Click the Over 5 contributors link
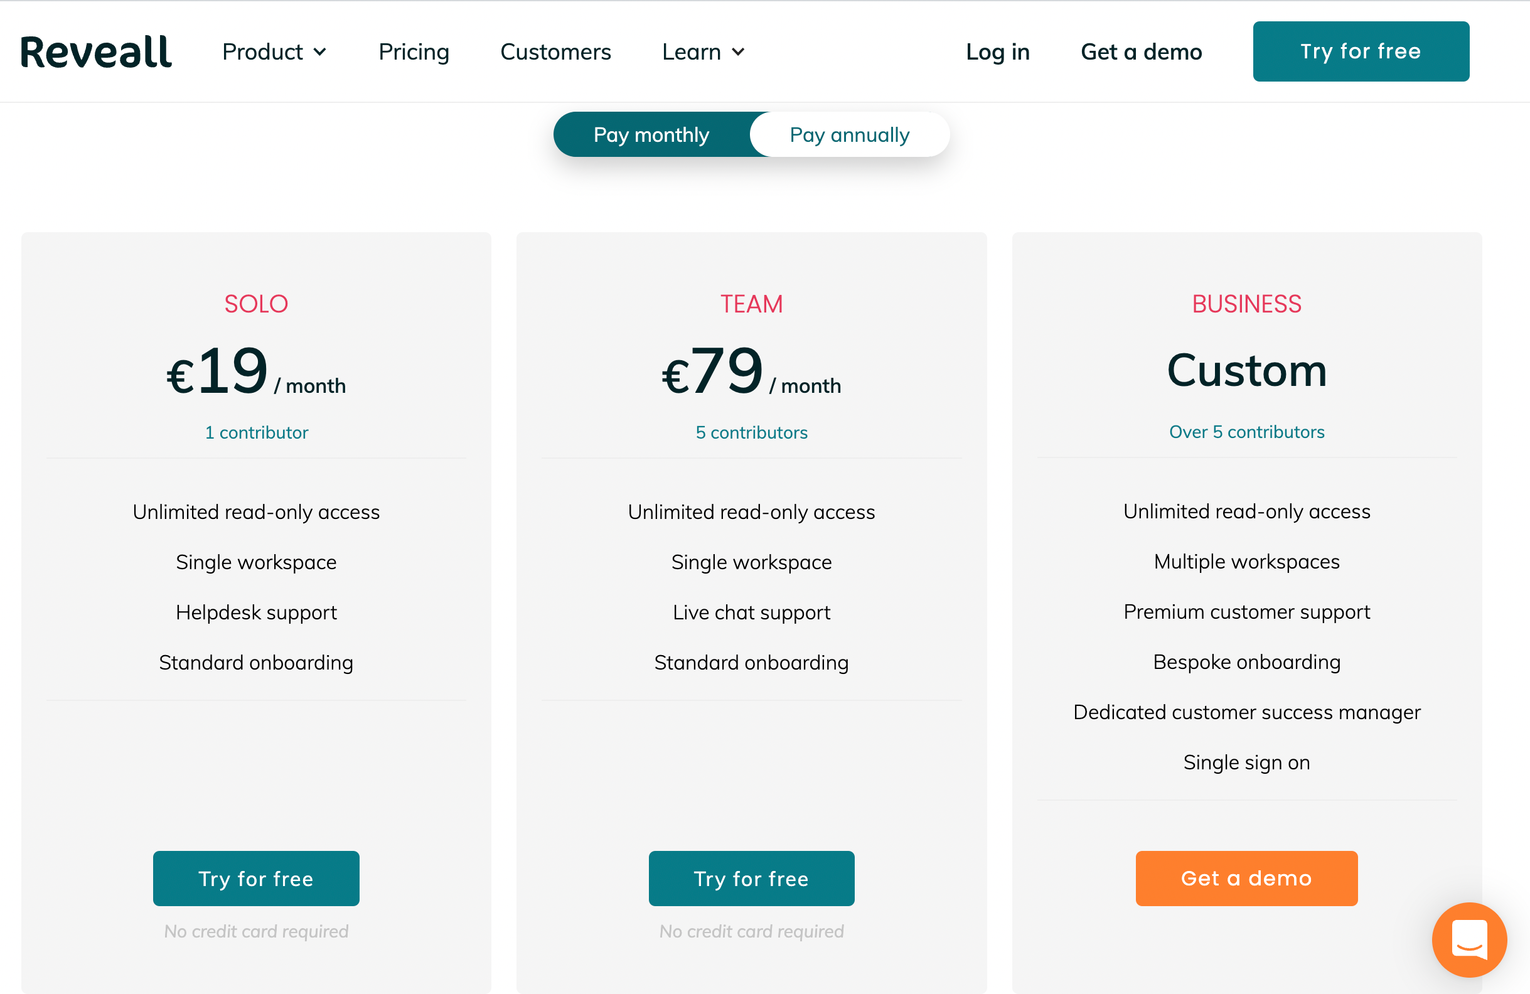This screenshot has height=994, width=1530. (1246, 431)
